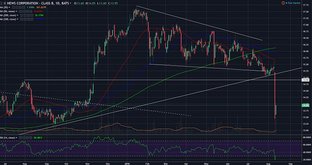Viewport: 312px width, 165px height.
Task: Expand the Vol (20) indicator dropdown arrow
Action: pyautogui.click(x=10, y=7)
